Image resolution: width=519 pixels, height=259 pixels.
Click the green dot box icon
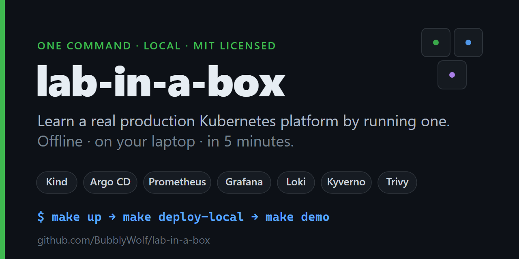coord(436,42)
